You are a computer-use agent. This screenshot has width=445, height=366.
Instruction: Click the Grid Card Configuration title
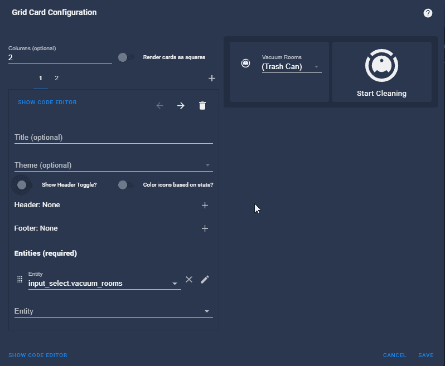[x=54, y=12]
